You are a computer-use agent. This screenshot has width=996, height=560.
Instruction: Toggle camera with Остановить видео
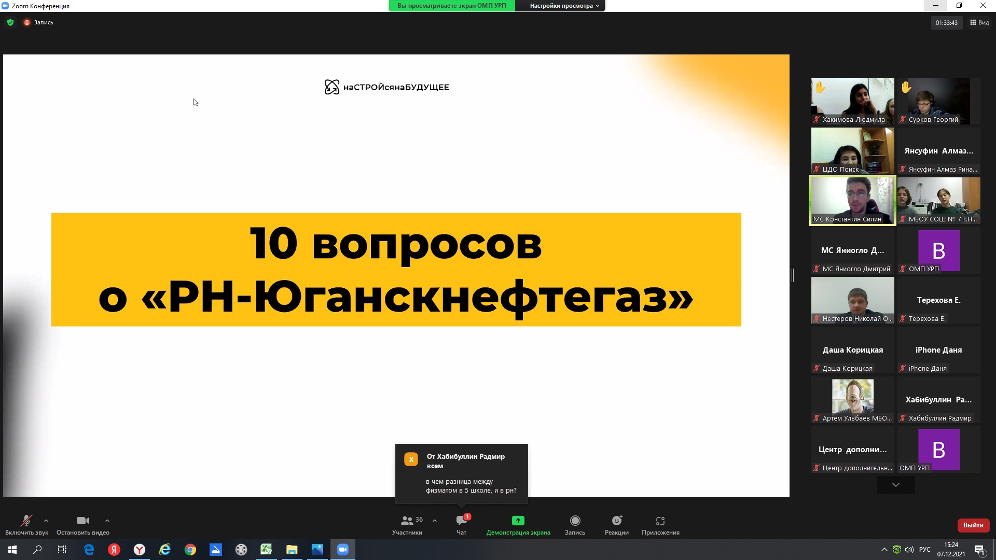tap(82, 521)
